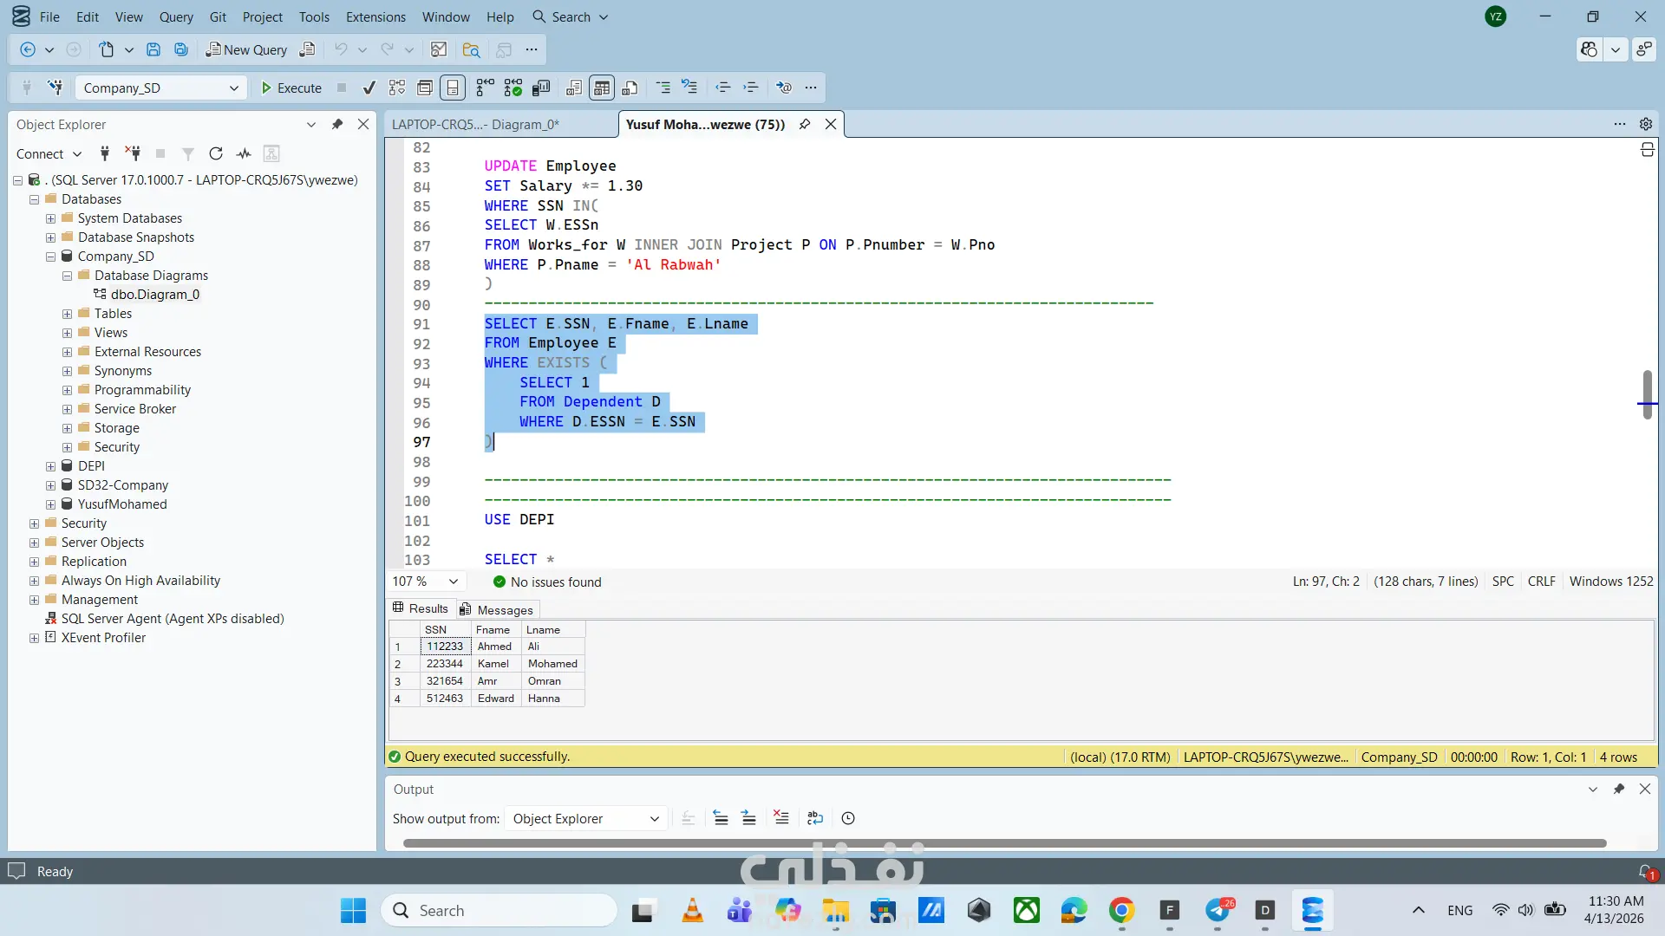Click the Object Explorer filter icon
This screenshot has height=936, width=1665.
(x=187, y=153)
